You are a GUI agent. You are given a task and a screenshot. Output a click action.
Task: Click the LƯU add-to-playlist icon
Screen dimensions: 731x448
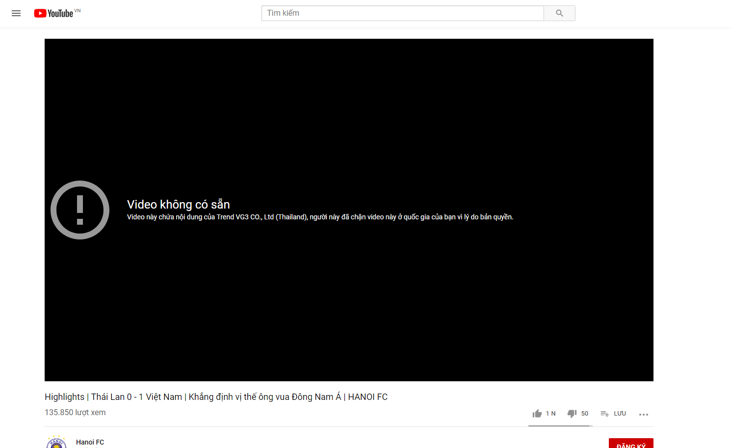coord(604,414)
